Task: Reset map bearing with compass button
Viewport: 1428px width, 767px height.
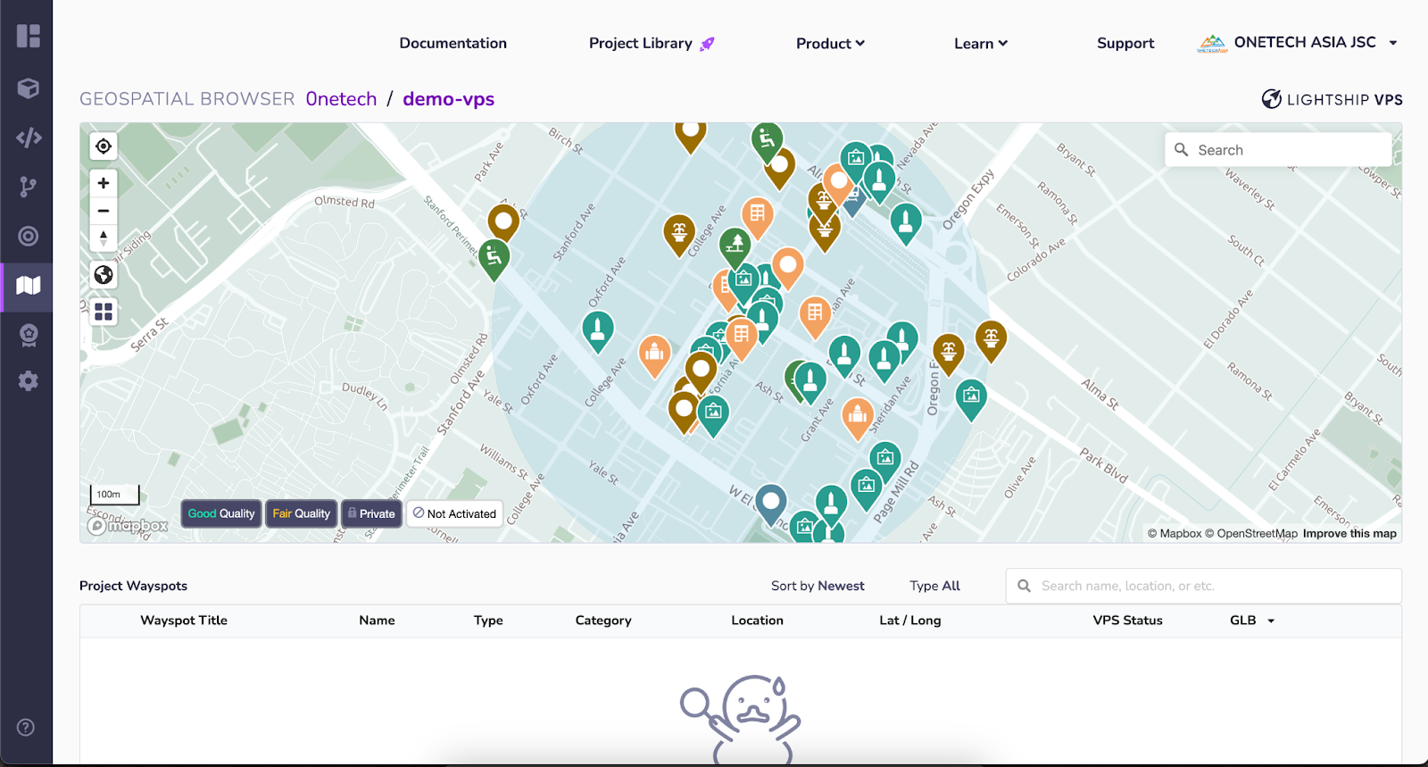Action: (104, 238)
